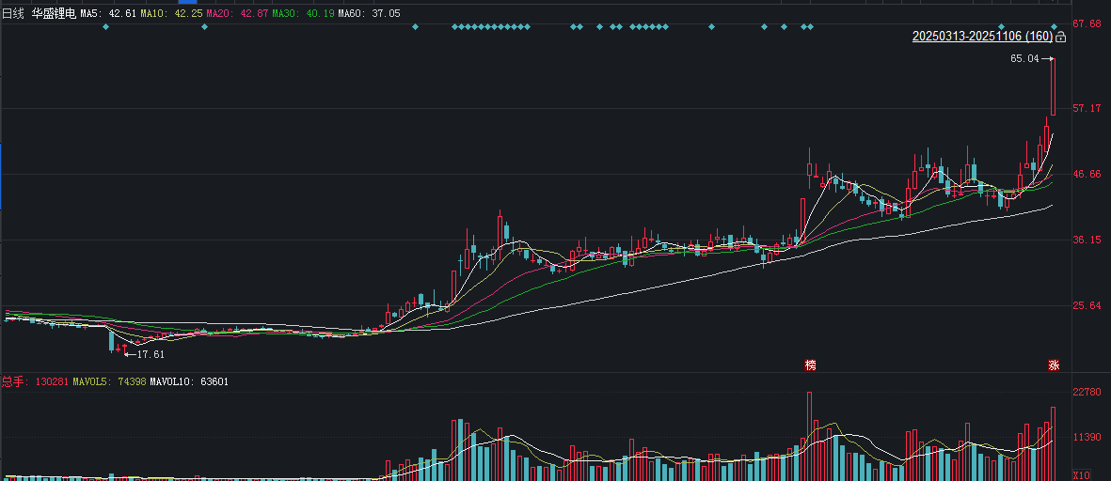This screenshot has width=1111, height=481.
Task: Click the leftmost cyan diamond event marker
Action: (105, 26)
